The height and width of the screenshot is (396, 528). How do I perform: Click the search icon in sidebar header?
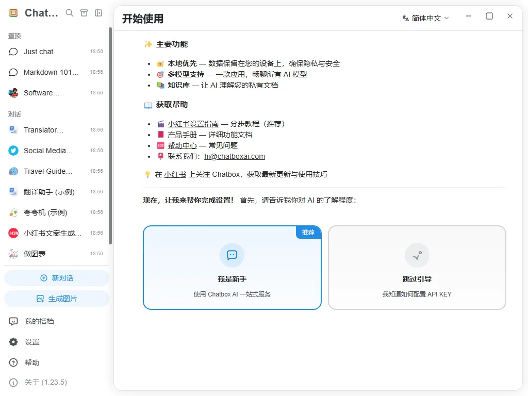(x=70, y=13)
